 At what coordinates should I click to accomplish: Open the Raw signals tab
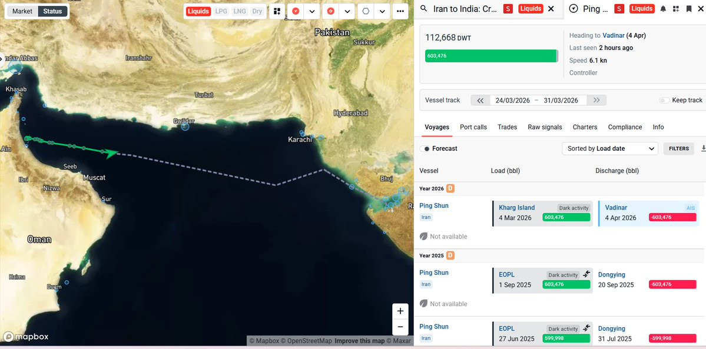coord(545,127)
